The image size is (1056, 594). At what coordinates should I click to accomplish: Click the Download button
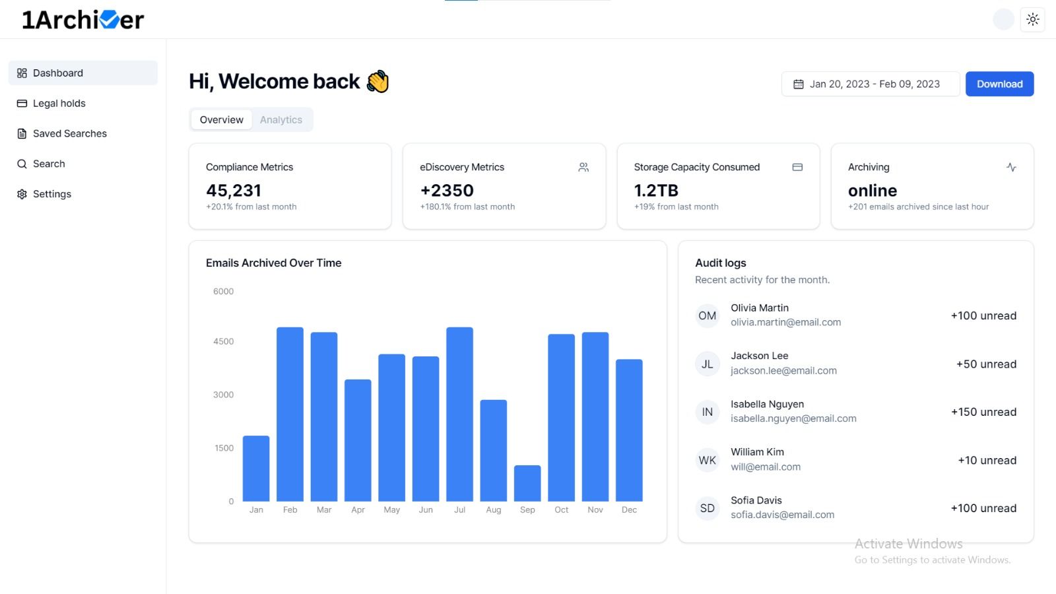(x=999, y=84)
